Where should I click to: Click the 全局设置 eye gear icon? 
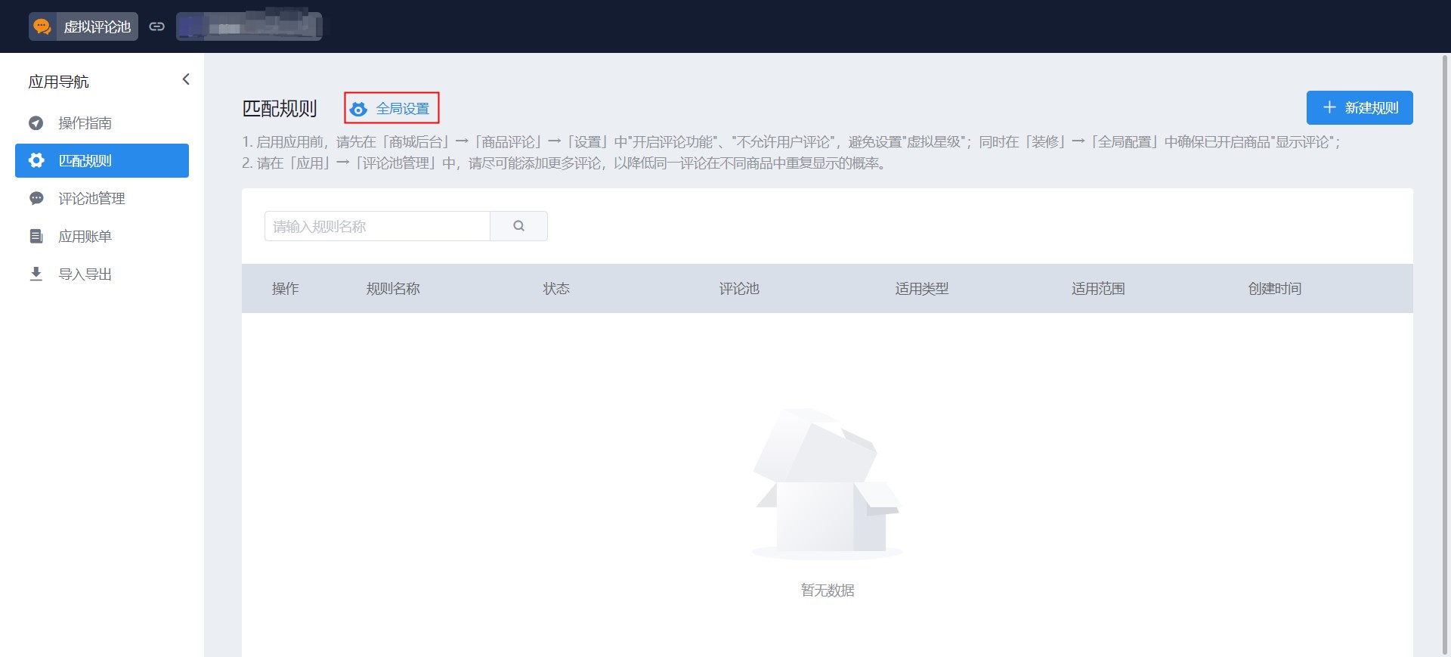pos(359,109)
